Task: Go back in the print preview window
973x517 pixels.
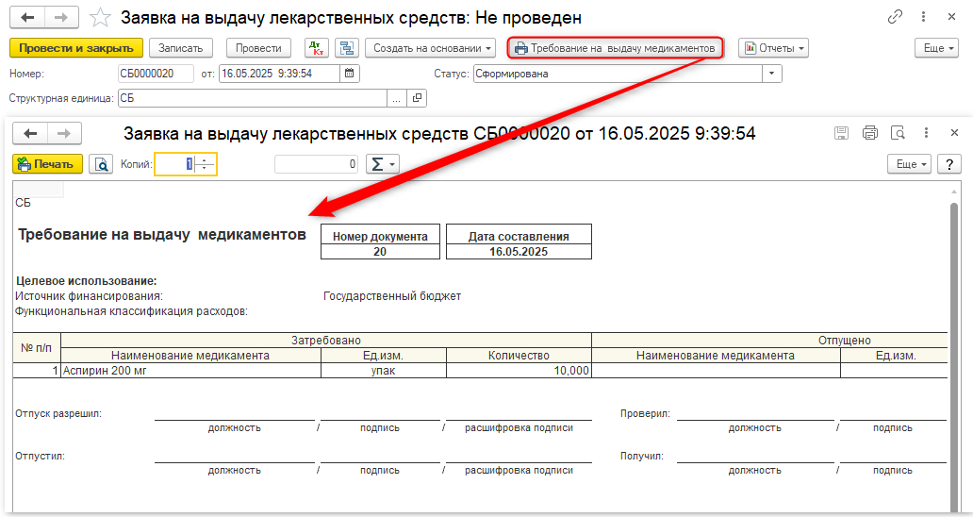Action: (30, 133)
